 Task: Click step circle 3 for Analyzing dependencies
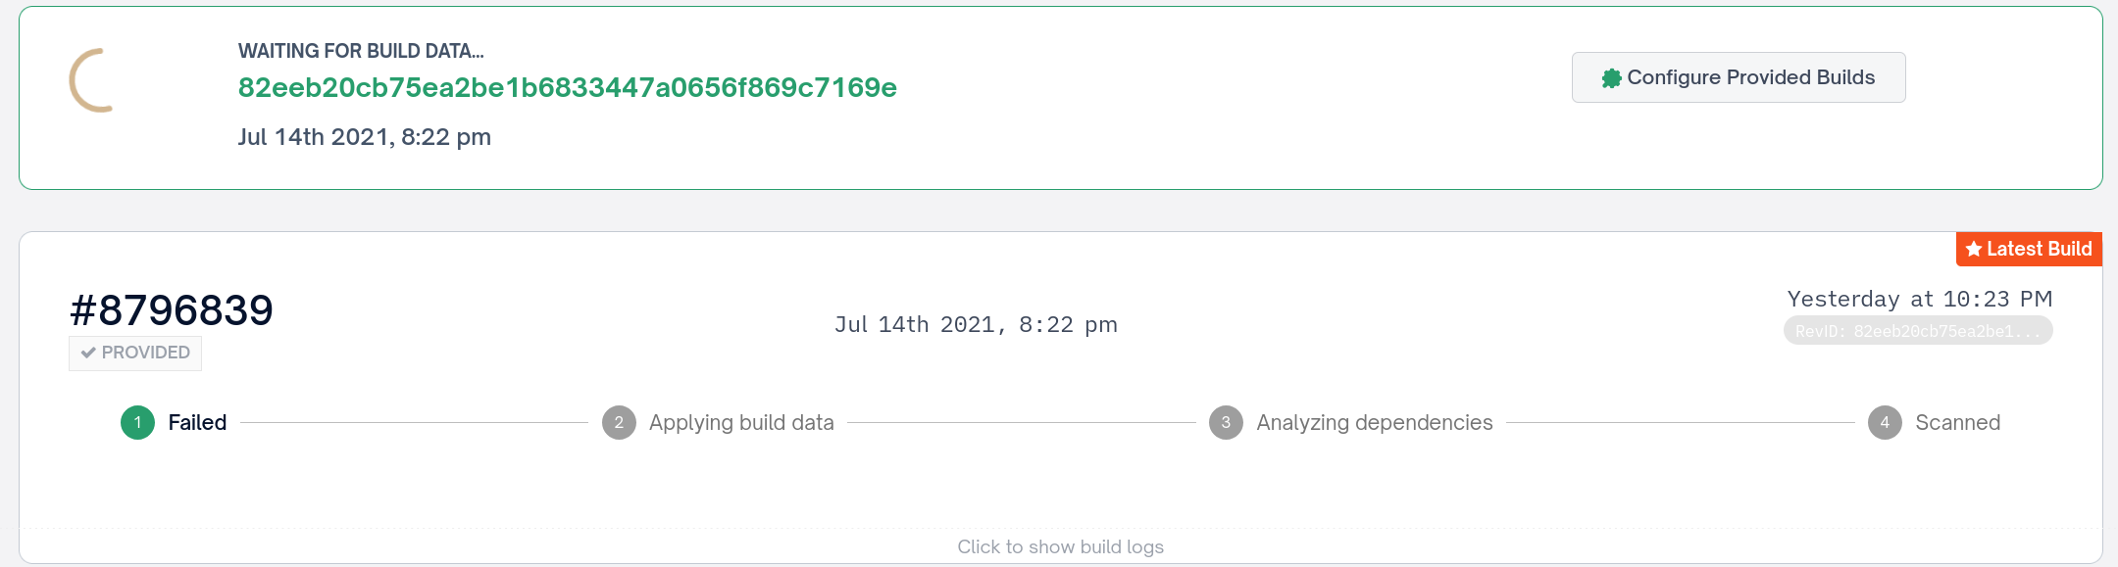1225,422
